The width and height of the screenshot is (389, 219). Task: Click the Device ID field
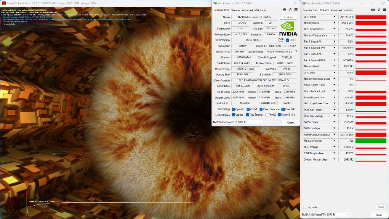click(x=282, y=46)
